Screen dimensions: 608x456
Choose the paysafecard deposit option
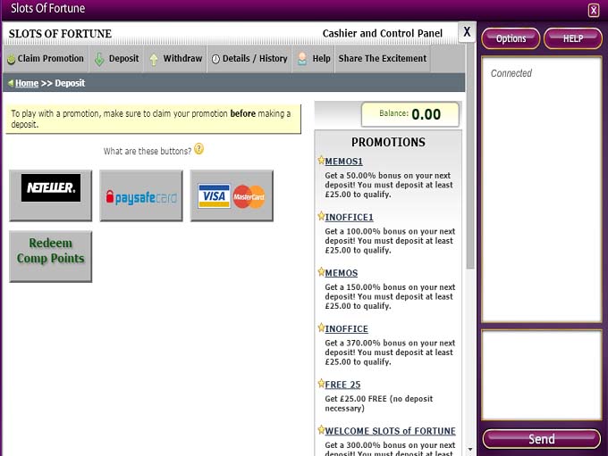pyautogui.click(x=141, y=196)
